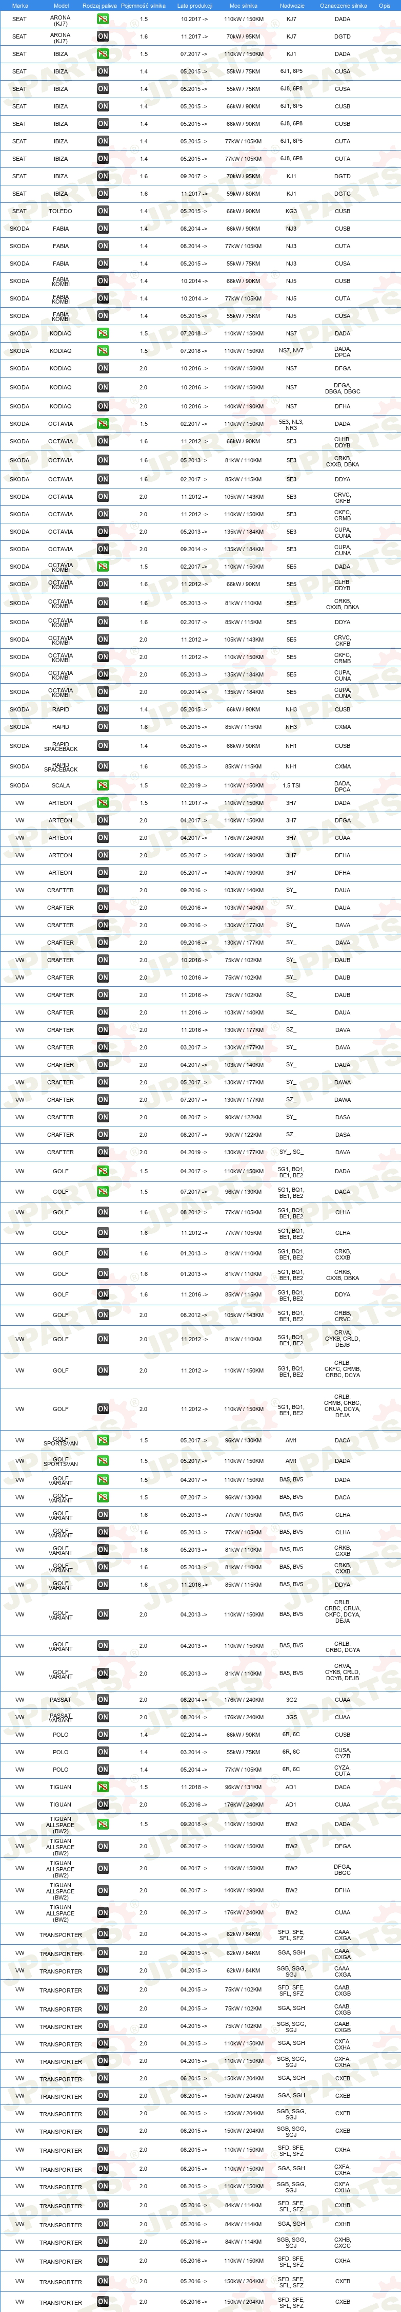Click the Rodzaj paliwa column header

99,5
